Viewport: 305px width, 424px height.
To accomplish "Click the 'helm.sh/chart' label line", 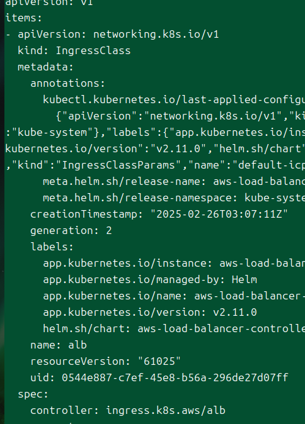I will click(x=174, y=329).
